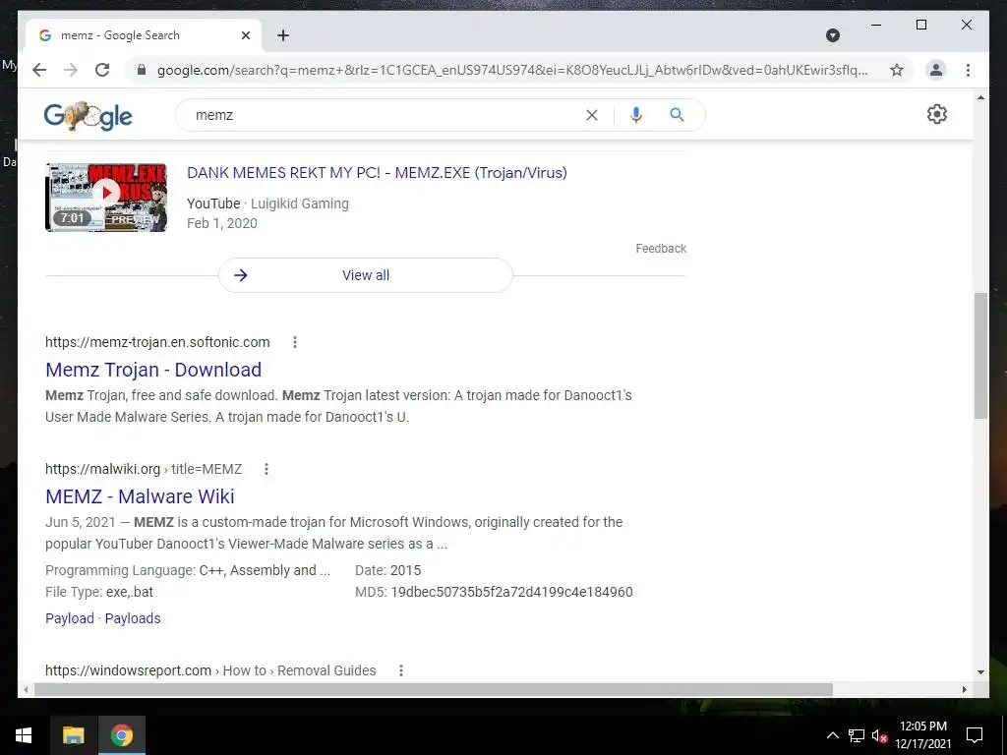Go back to the previous page
The image size is (1007, 755).
pyautogui.click(x=39, y=70)
